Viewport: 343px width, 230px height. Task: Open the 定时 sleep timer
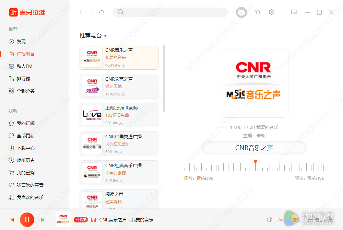click(x=297, y=220)
